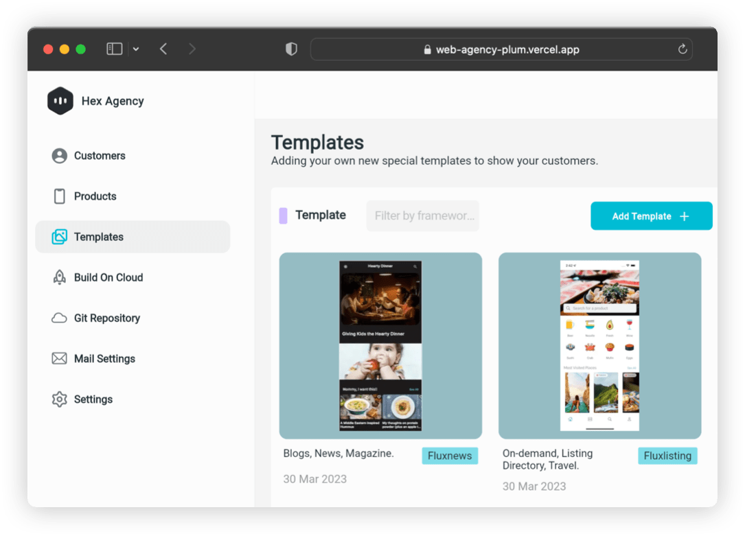
Task: Click the Hex Agency hexagon logo
Action: (60, 100)
